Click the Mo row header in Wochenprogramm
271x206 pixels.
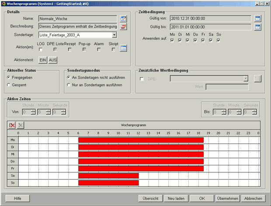[12, 140]
